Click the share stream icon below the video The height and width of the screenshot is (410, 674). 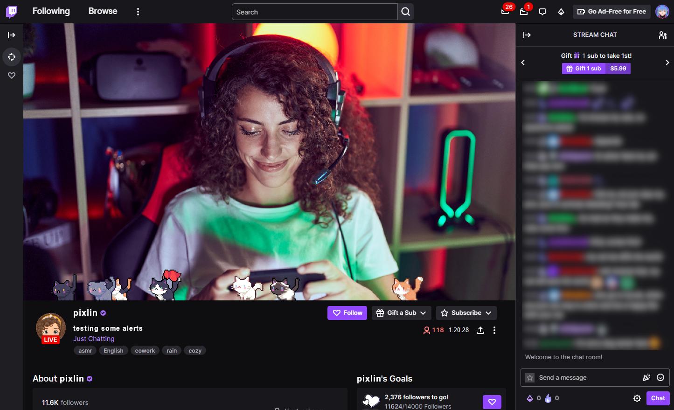coord(480,330)
